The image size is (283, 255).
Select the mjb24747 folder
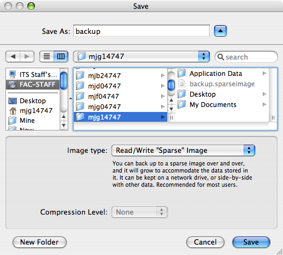120,75
